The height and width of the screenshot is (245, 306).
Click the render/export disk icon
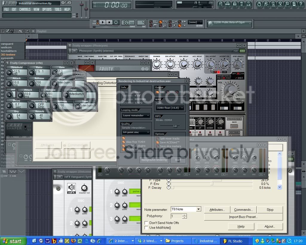point(273,4)
